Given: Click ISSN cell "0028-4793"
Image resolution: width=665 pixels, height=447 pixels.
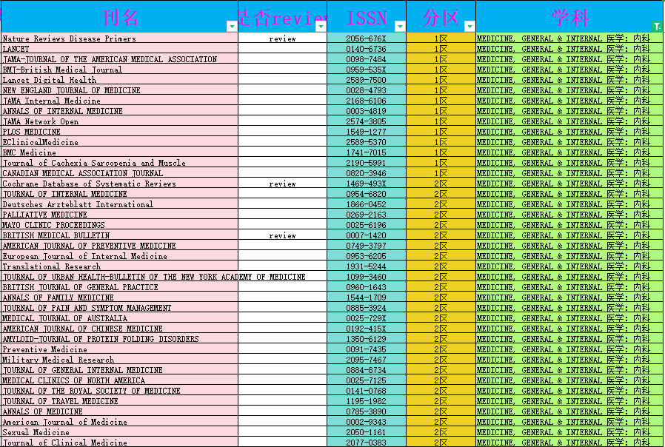Looking at the screenshot, I should (x=367, y=90).
